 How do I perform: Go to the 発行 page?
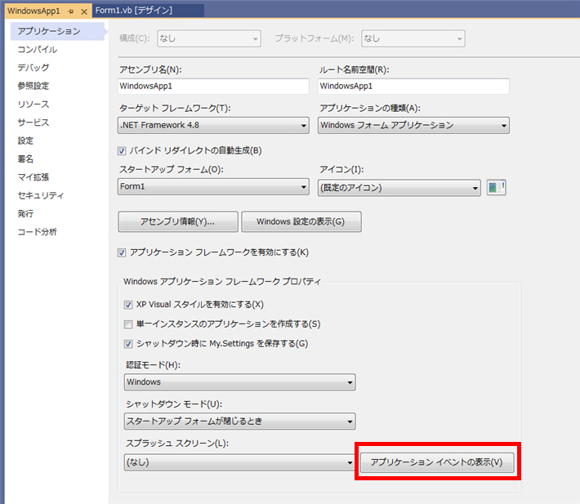coord(25,214)
